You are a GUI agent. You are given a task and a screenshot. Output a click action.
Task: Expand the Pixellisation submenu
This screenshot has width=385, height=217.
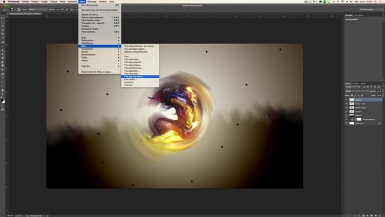100,49
